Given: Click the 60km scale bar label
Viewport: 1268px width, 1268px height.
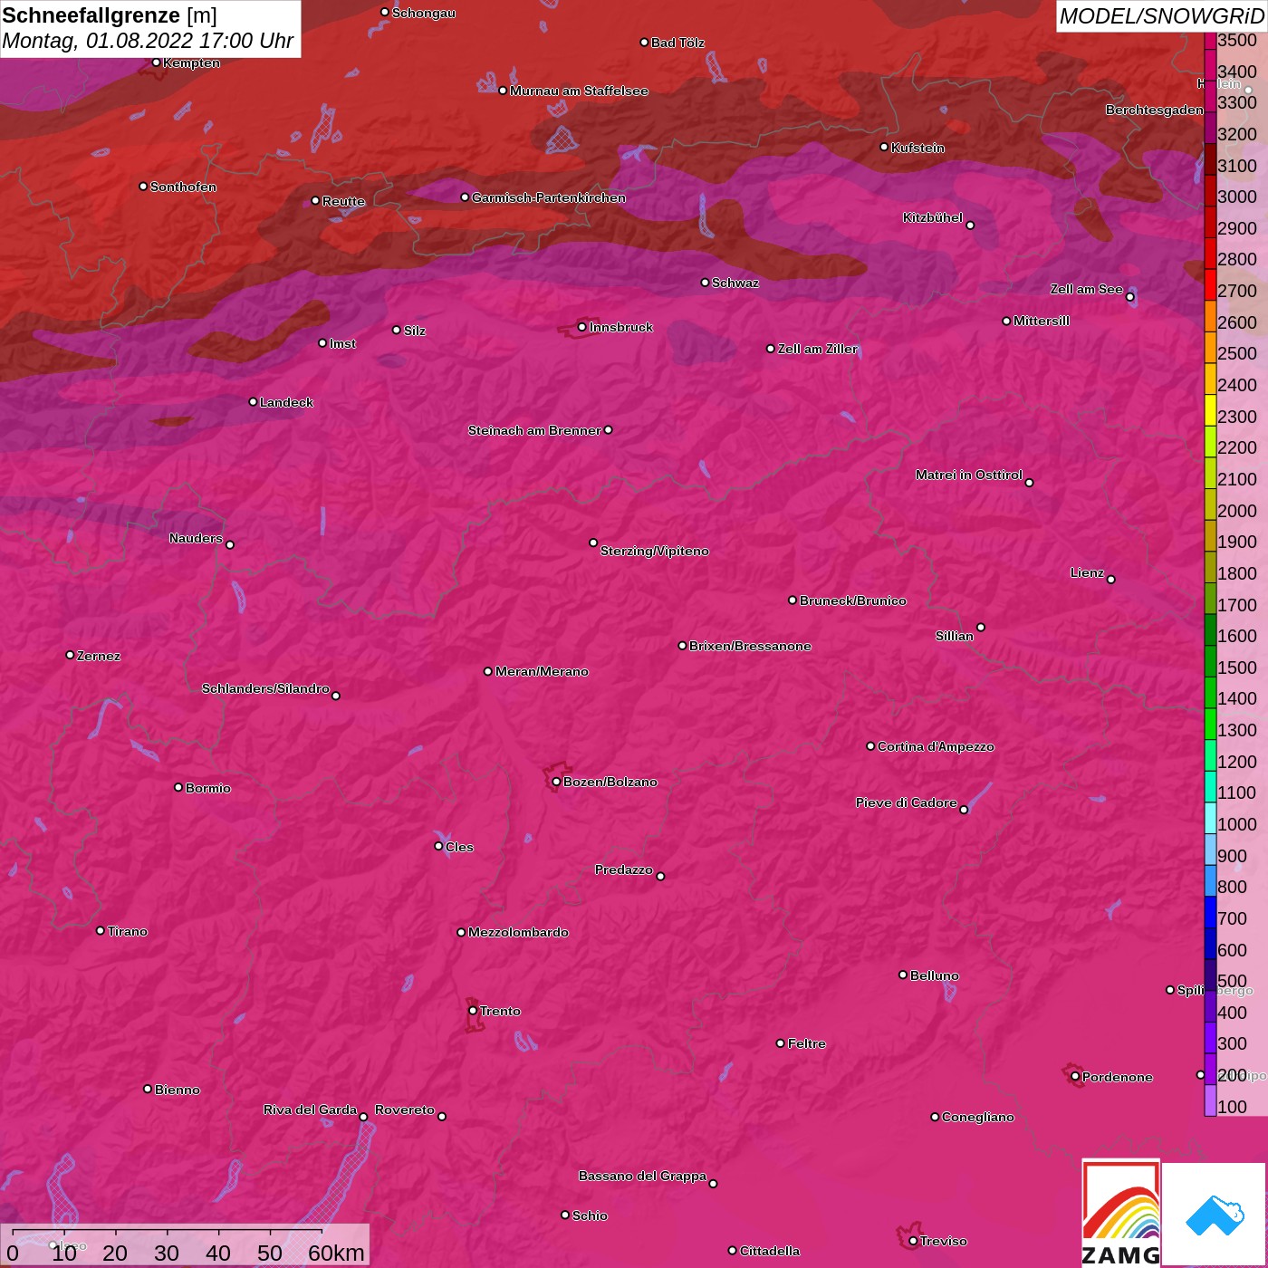Looking at the screenshot, I should [x=336, y=1253].
